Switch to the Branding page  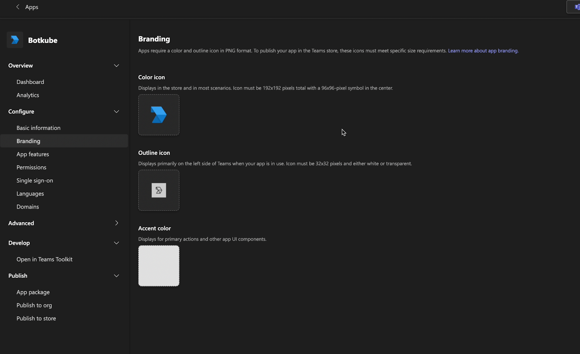coord(28,141)
